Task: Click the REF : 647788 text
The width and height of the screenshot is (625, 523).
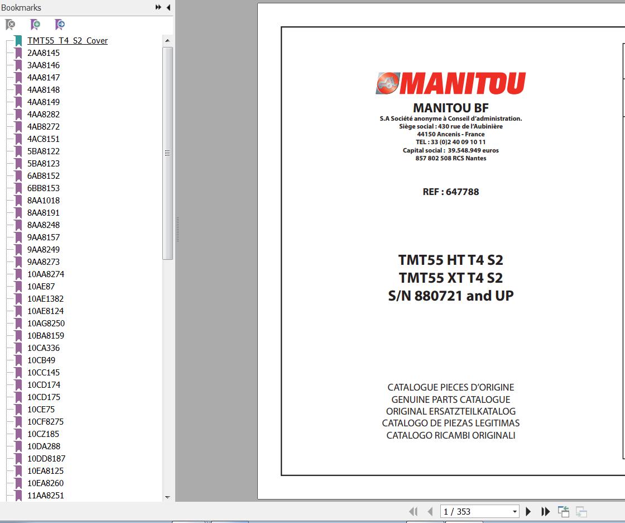Action: [451, 192]
